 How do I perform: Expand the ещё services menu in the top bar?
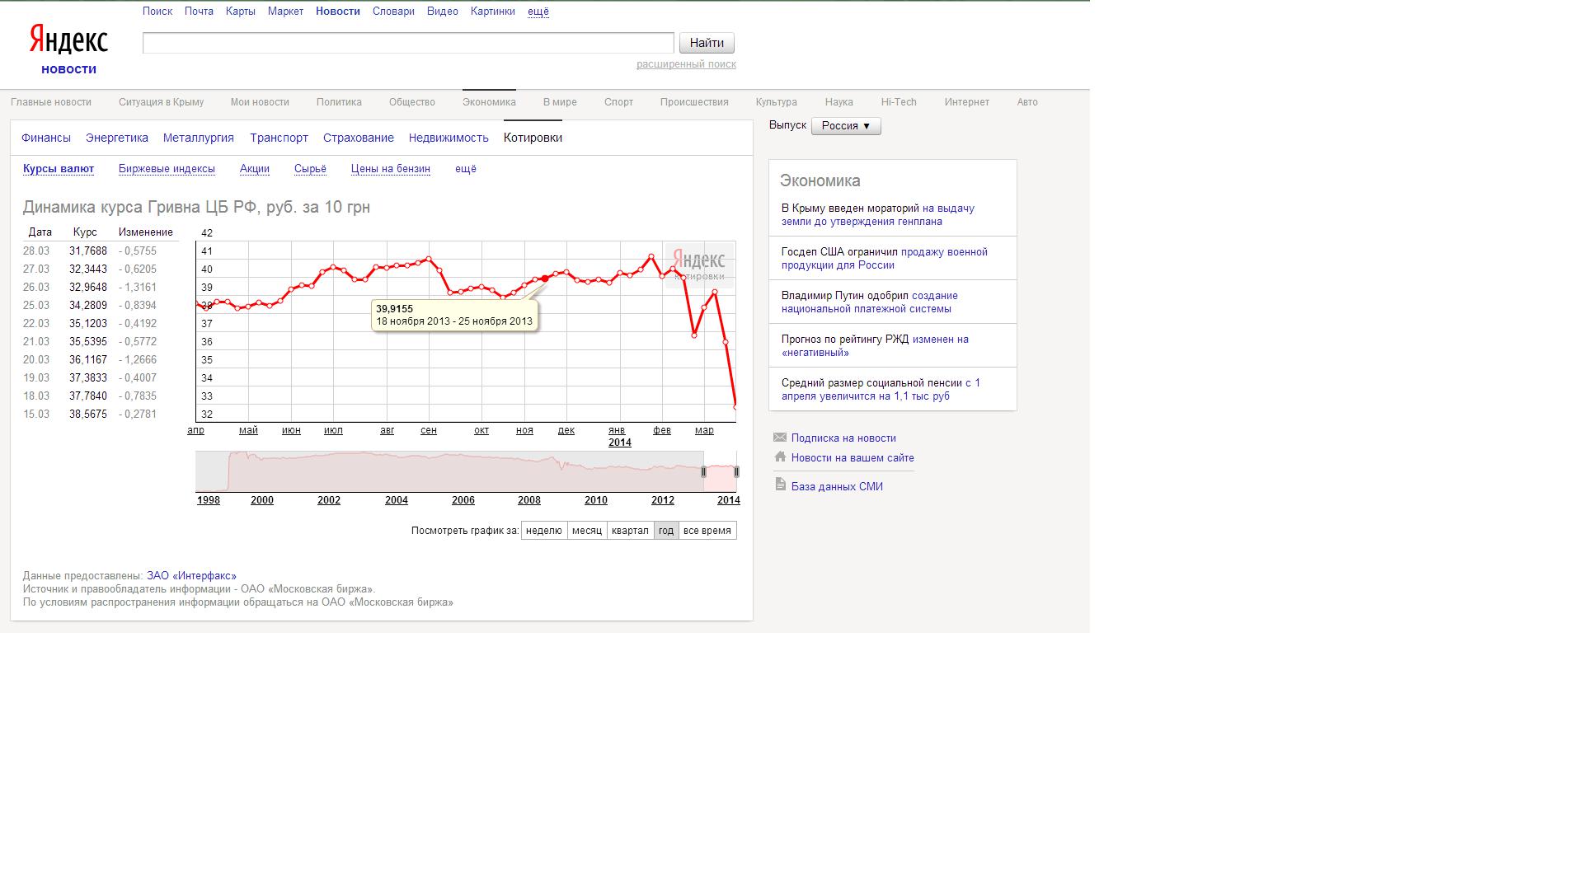pyautogui.click(x=538, y=12)
